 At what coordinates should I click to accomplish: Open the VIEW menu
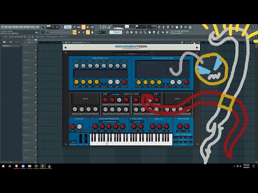21,27
